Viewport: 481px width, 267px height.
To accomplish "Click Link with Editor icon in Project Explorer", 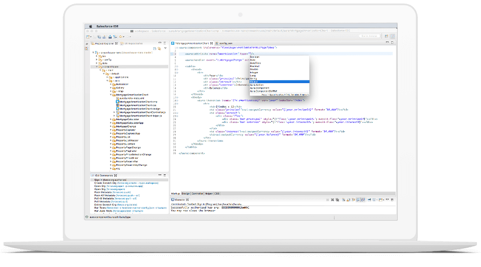I will 159,48.
